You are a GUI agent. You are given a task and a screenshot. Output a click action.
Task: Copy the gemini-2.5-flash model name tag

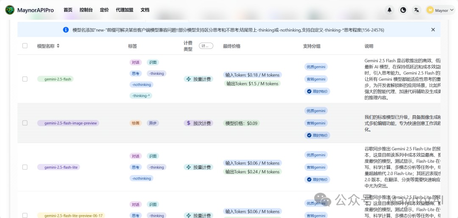pyautogui.click(x=56, y=79)
